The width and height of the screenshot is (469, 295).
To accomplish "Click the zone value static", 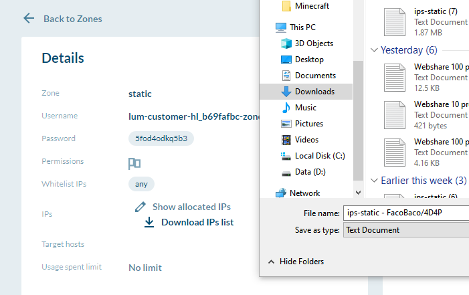I will (x=140, y=94).
